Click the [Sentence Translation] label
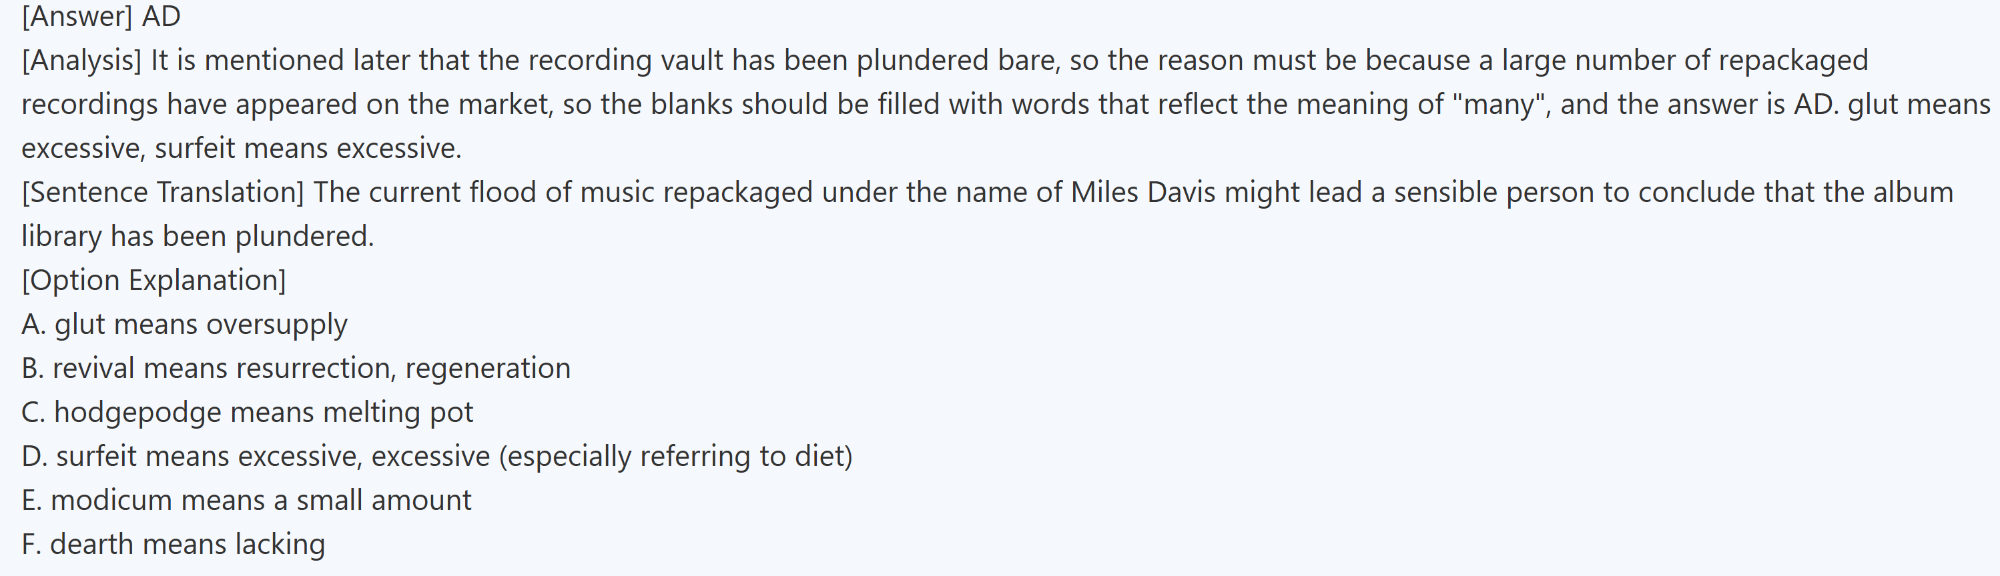This screenshot has height=576, width=2000. click(163, 192)
